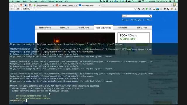Open the pinned red Google+ tab
This screenshot has height=105, width=187.
point(21,5)
